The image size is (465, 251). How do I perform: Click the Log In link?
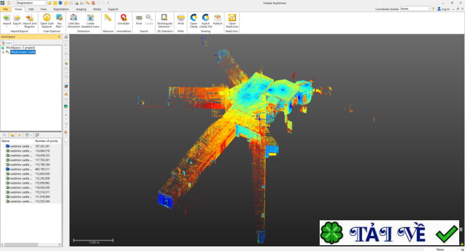coord(445,9)
